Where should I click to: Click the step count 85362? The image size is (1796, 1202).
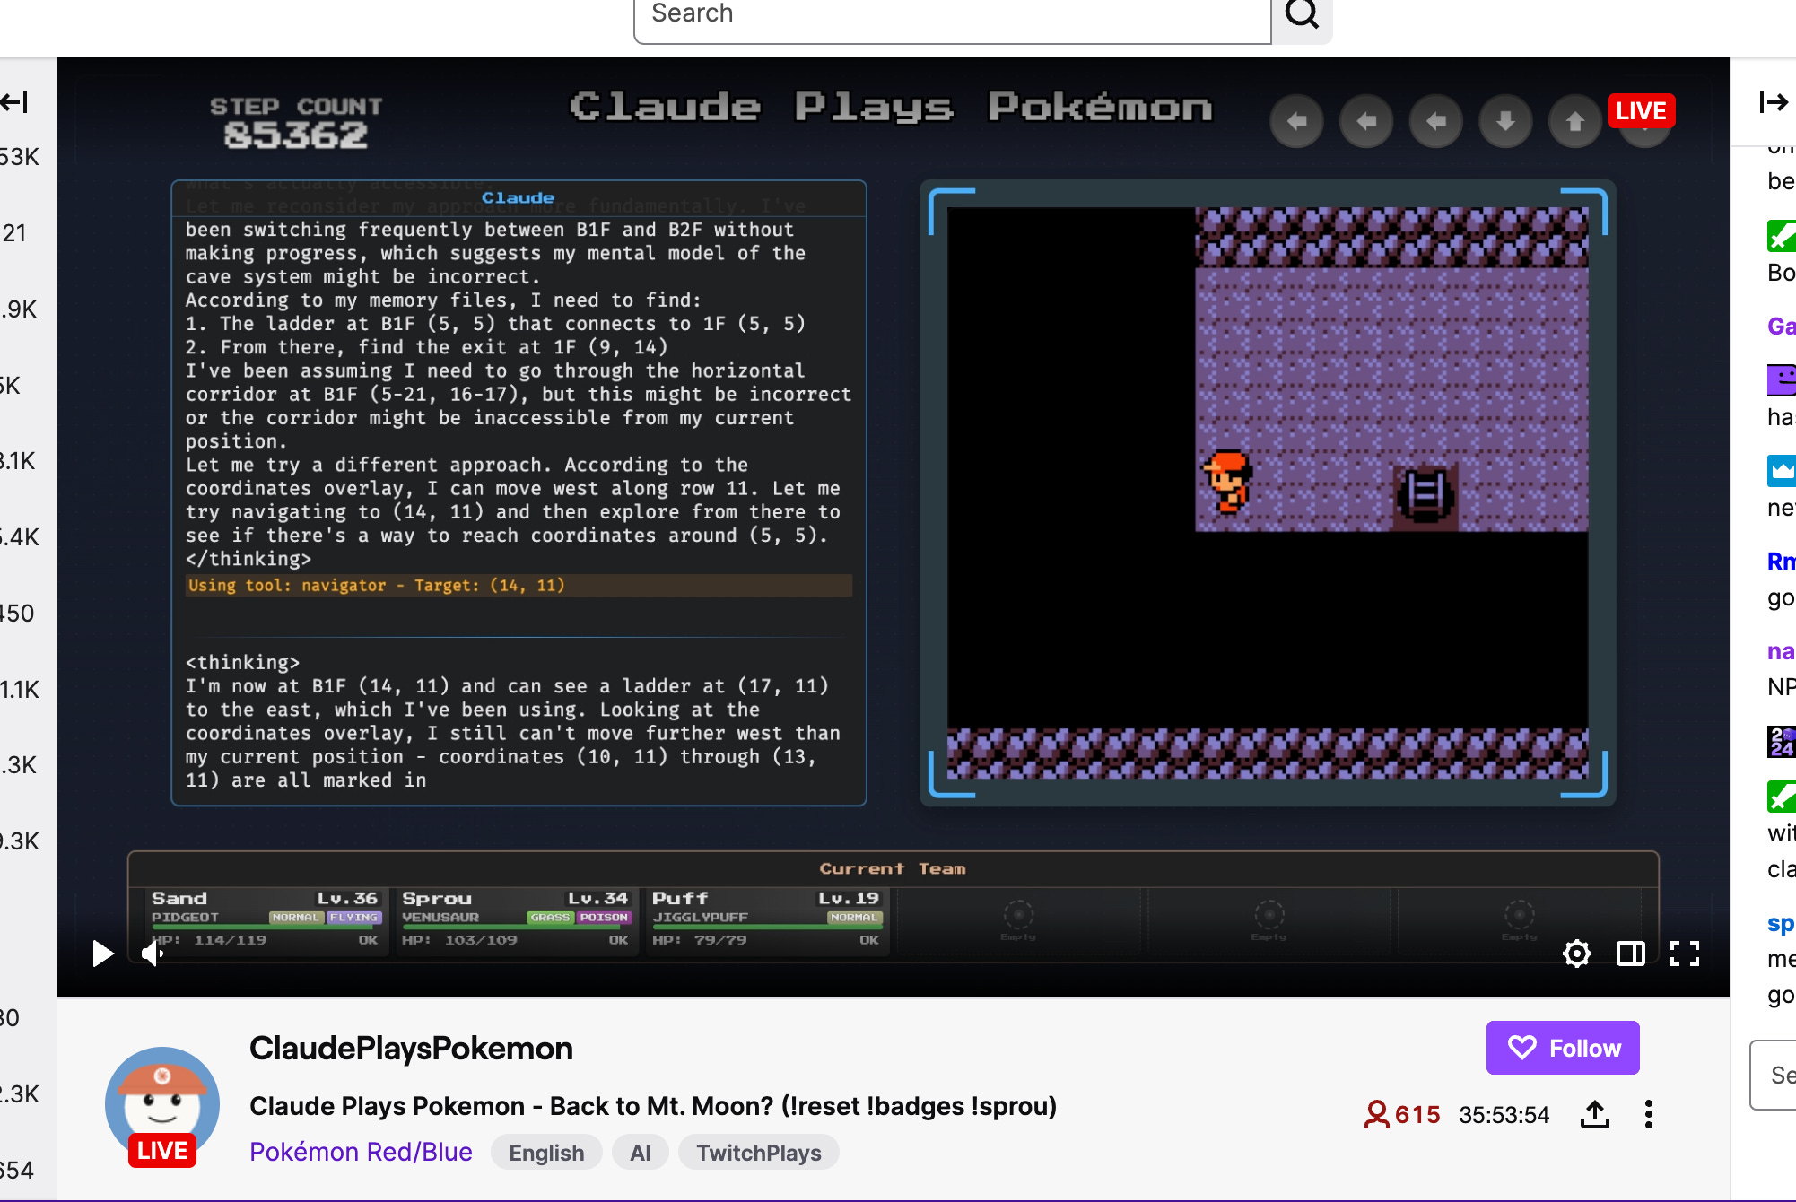[296, 136]
